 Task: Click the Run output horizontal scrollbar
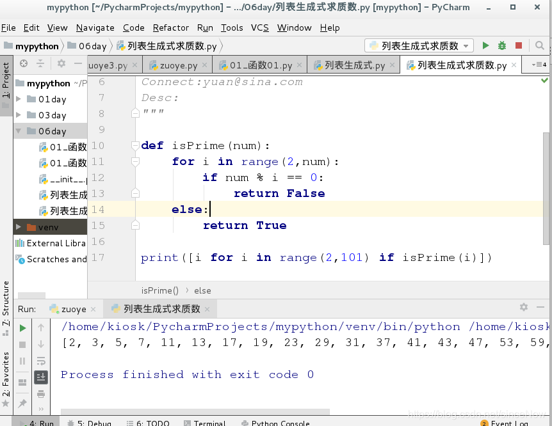click(x=195, y=411)
